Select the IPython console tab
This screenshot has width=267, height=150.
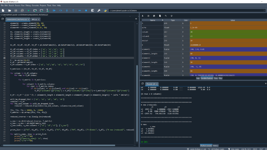tap(206, 146)
